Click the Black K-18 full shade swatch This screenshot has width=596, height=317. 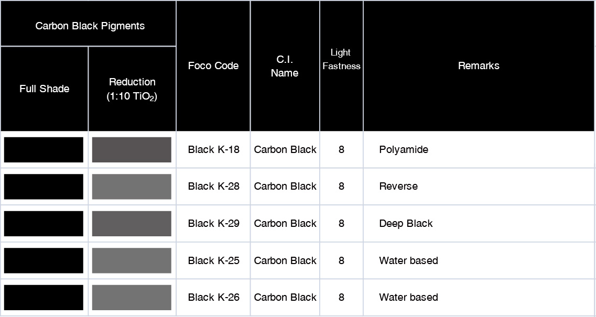pyautogui.click(x=44, y=150)
